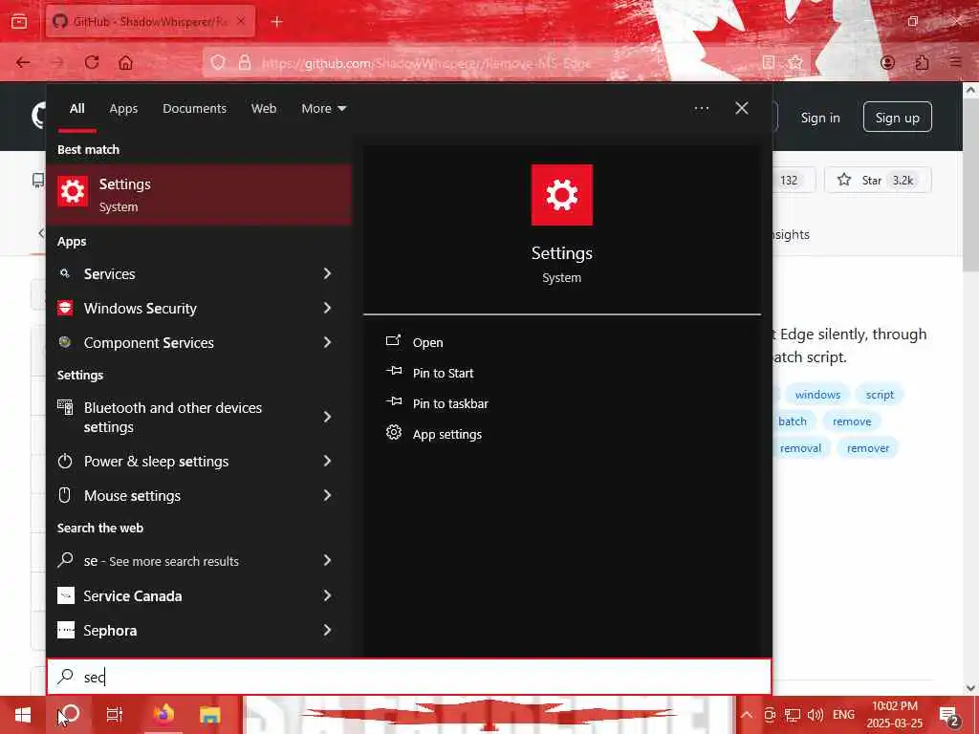Open the network icon in tray

(793, 715)
